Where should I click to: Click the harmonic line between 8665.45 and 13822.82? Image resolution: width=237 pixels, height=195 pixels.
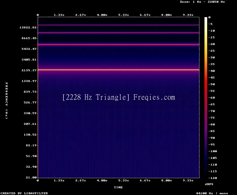tap(119, 33)
